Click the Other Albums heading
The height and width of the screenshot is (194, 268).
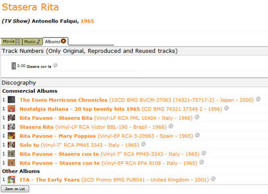21,171
